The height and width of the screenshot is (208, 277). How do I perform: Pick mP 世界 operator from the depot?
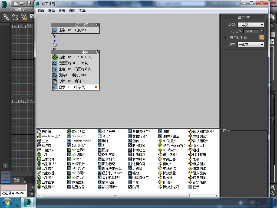click(76, 150)
